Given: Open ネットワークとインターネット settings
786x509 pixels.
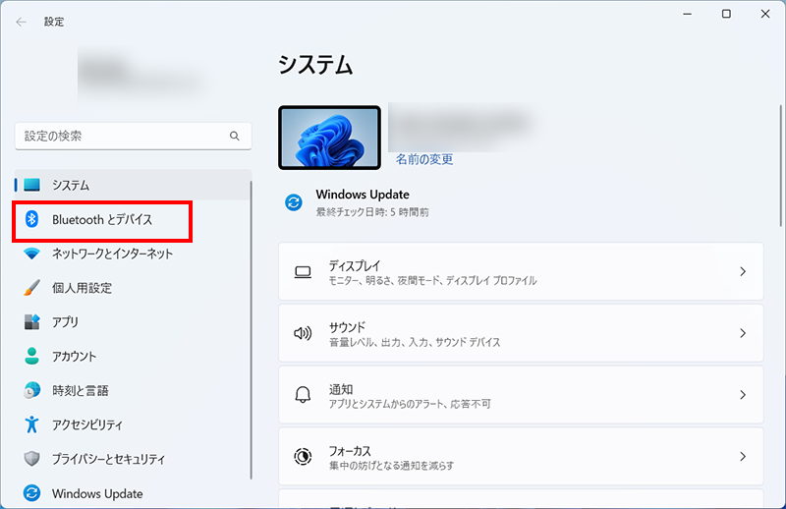Looking at the screenshot, I should click(133, 254).
